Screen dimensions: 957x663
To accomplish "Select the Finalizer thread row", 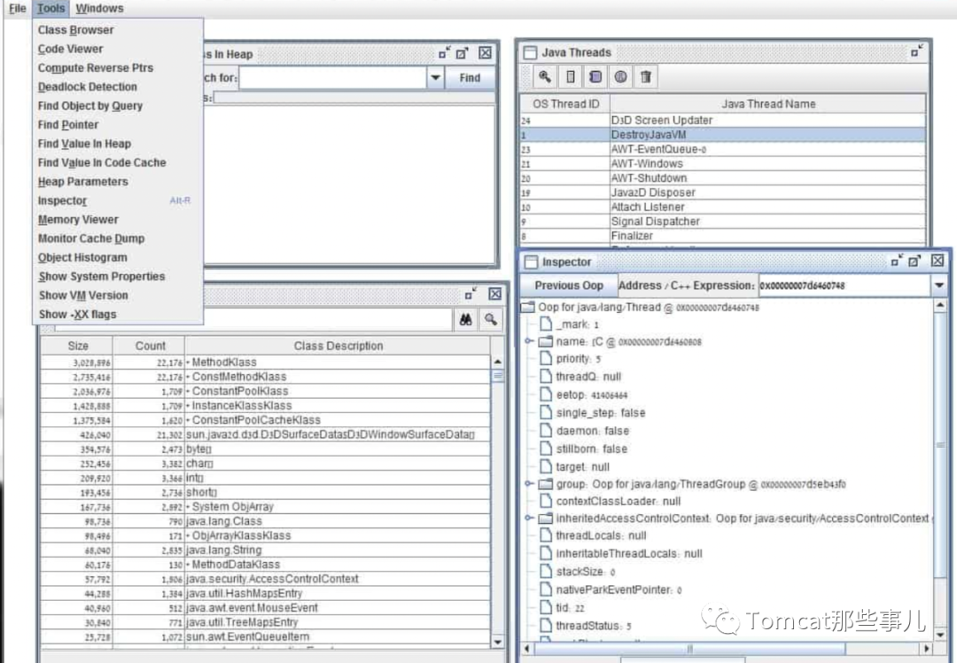I will (x=723, y=236).
